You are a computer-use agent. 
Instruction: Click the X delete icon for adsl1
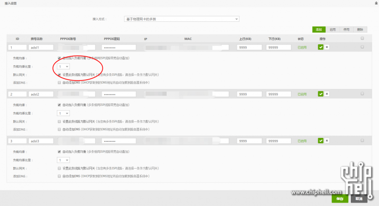point(327,47)
